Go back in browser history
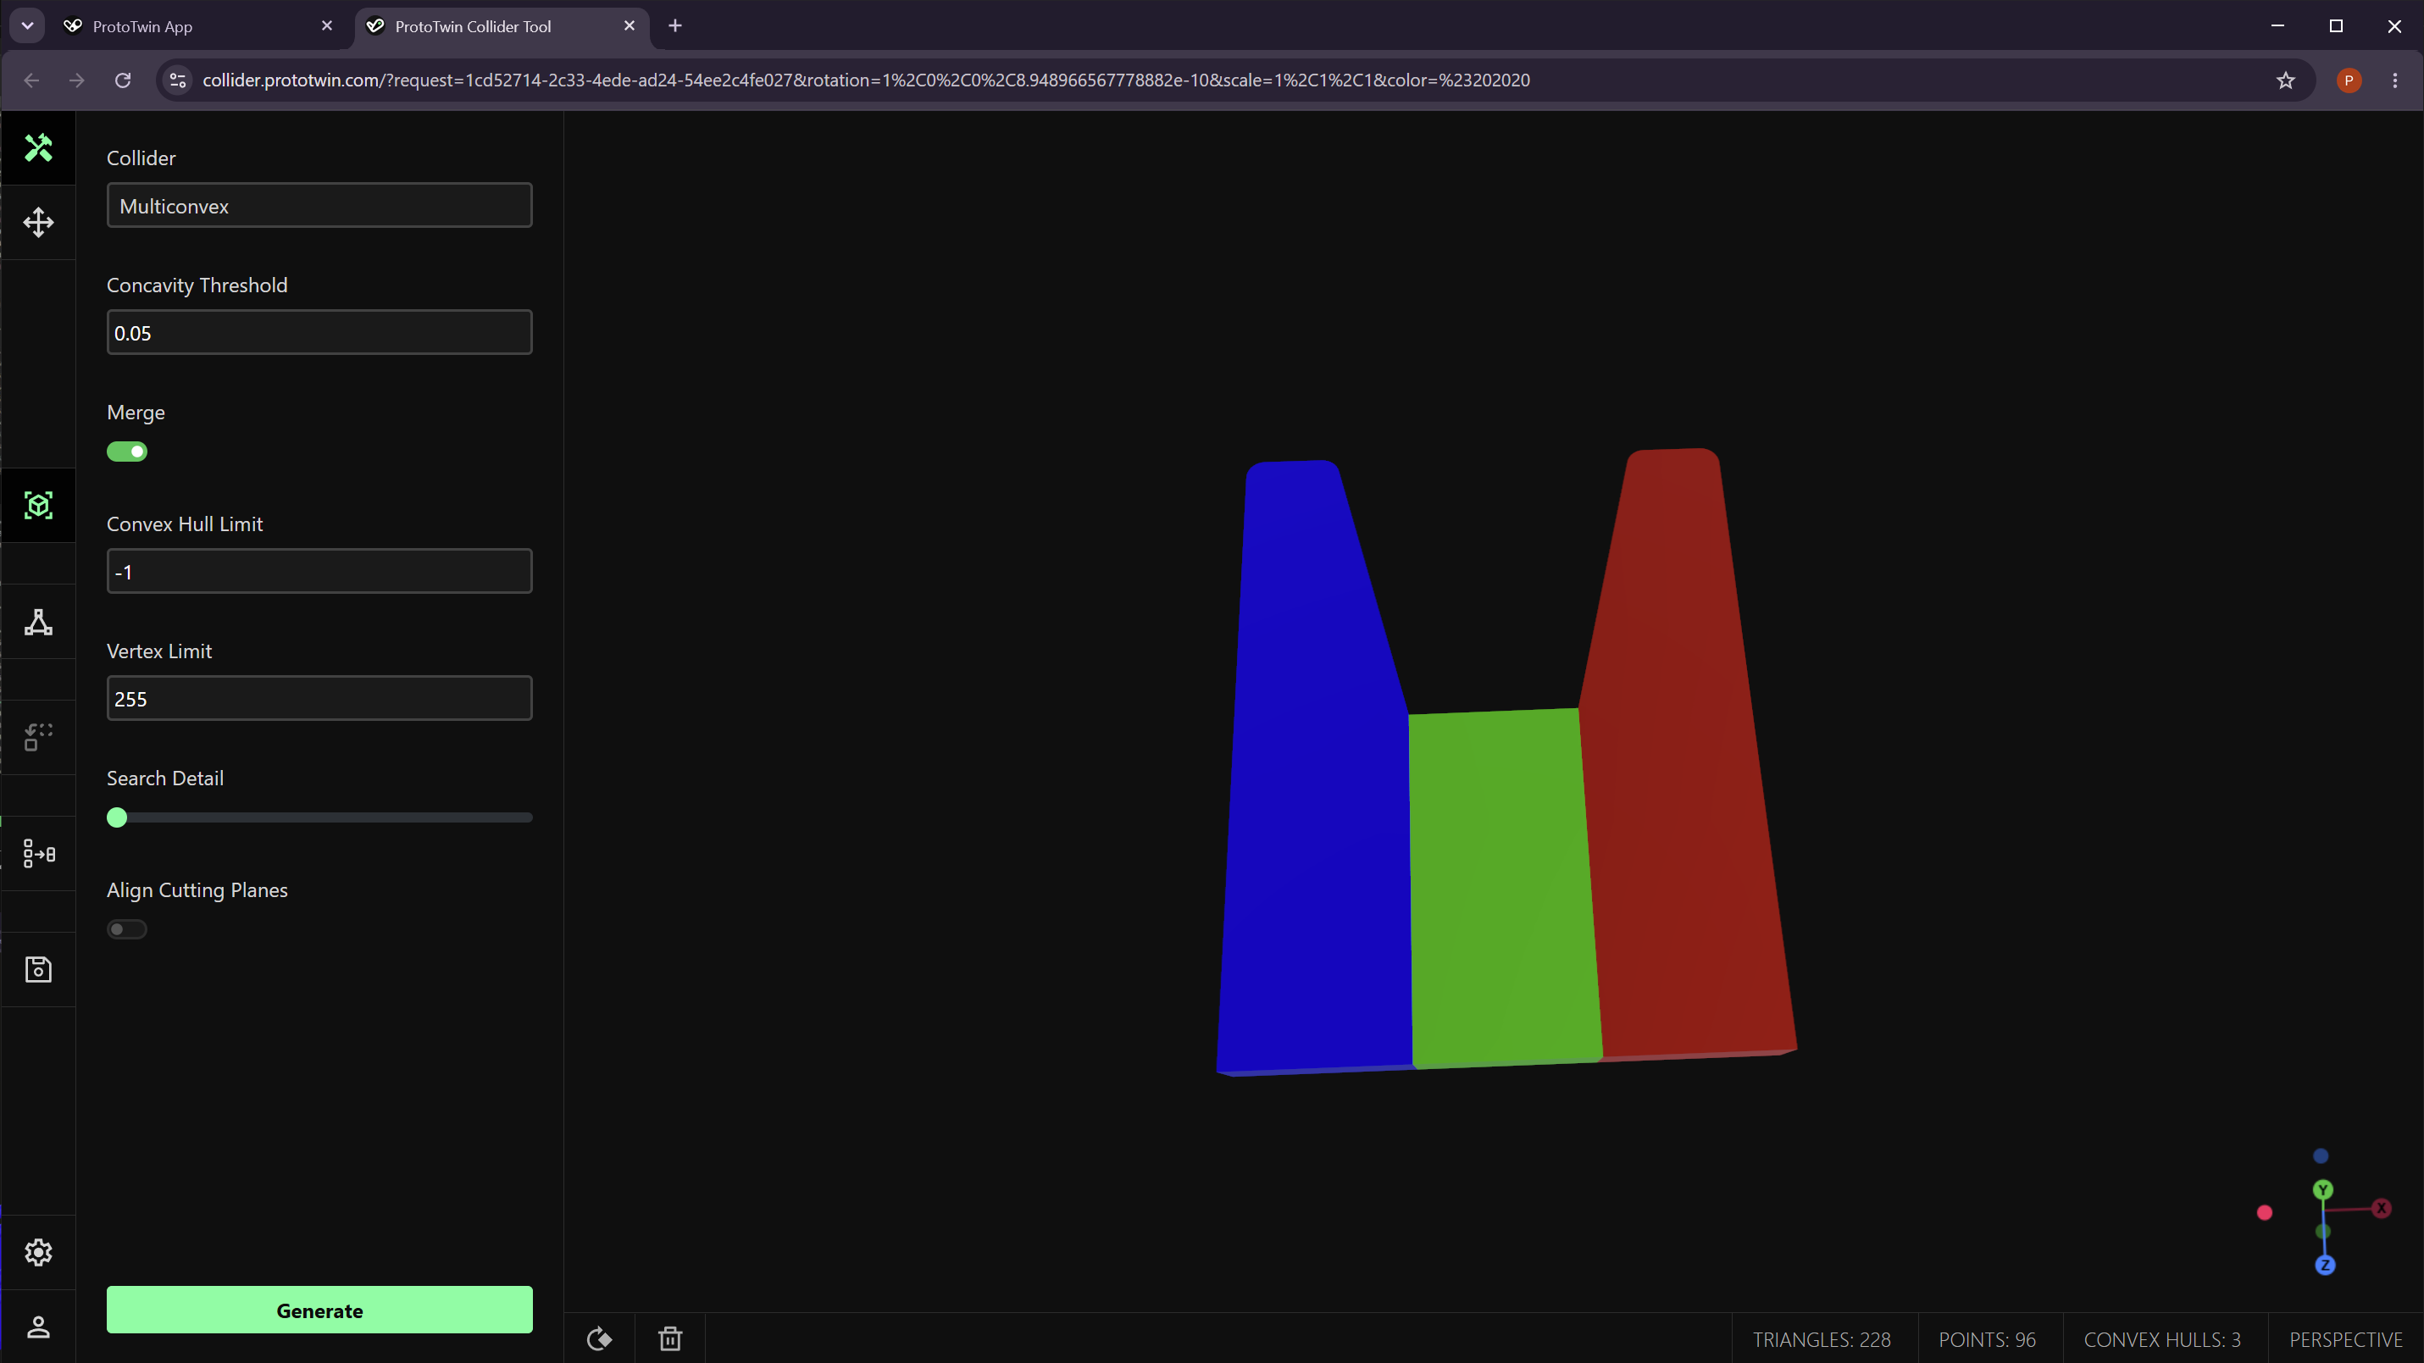This screenshot has width=2424, height=1363. click(x=32, y=80)
